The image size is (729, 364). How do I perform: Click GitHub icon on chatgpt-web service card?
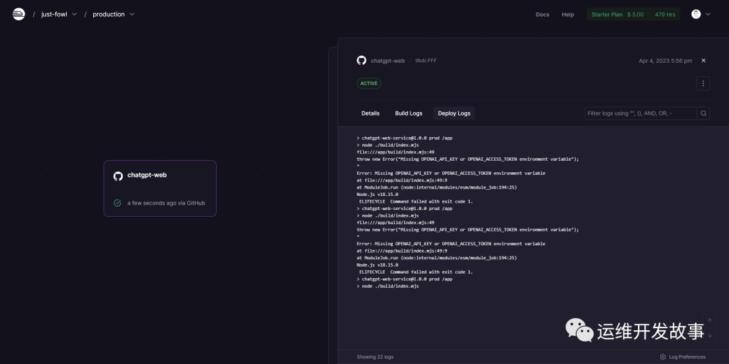point(118,176)
